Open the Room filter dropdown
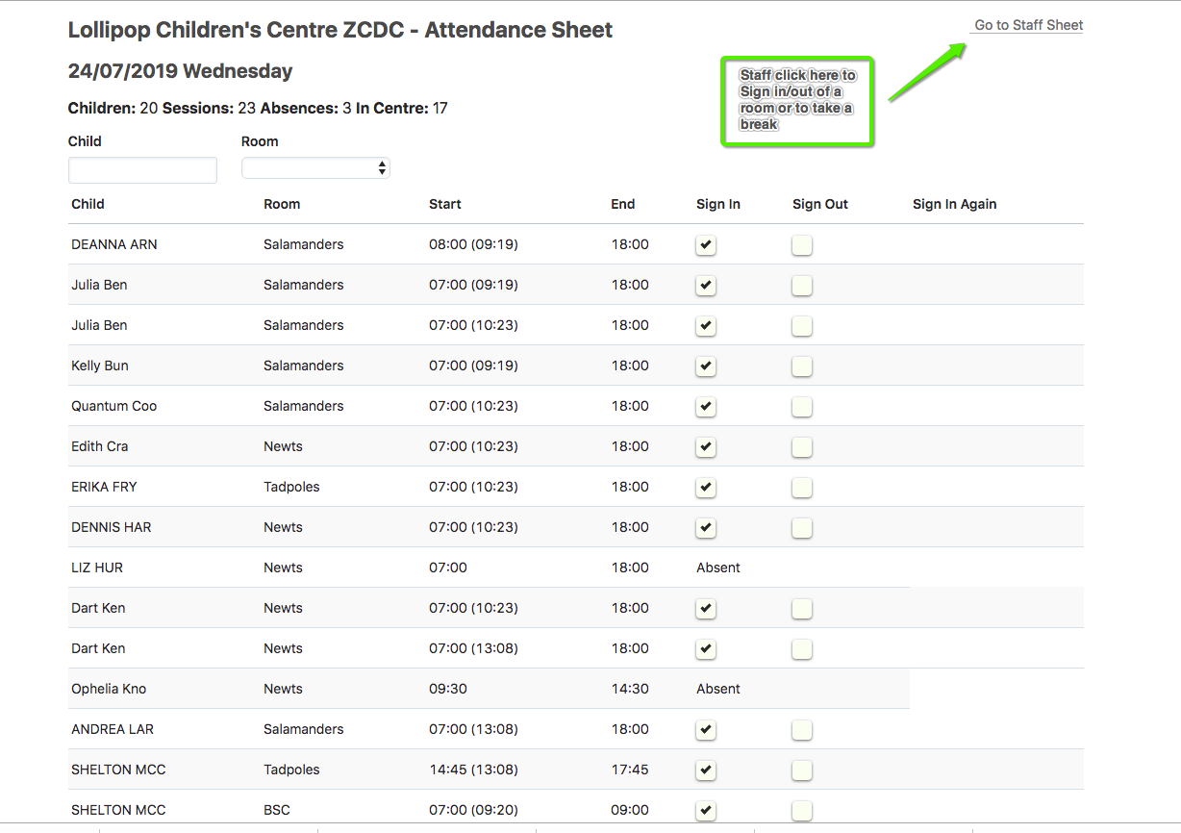Image resolution: width=1181 pixels, height=833 pixels. coord(315,168)
